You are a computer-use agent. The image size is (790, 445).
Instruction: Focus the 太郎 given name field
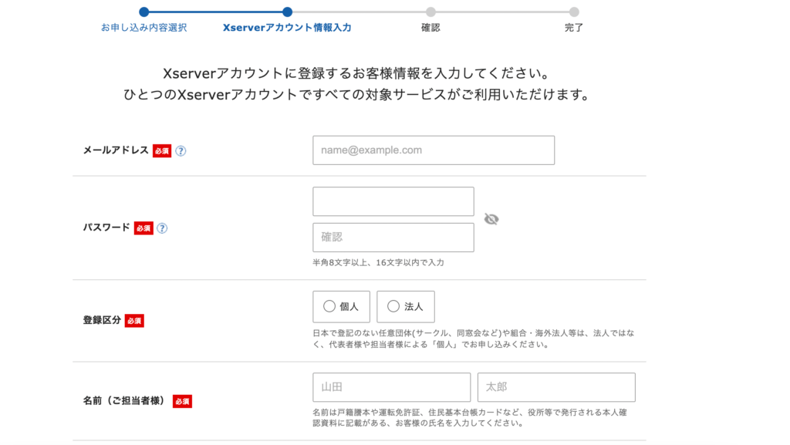tap(556, 387)
